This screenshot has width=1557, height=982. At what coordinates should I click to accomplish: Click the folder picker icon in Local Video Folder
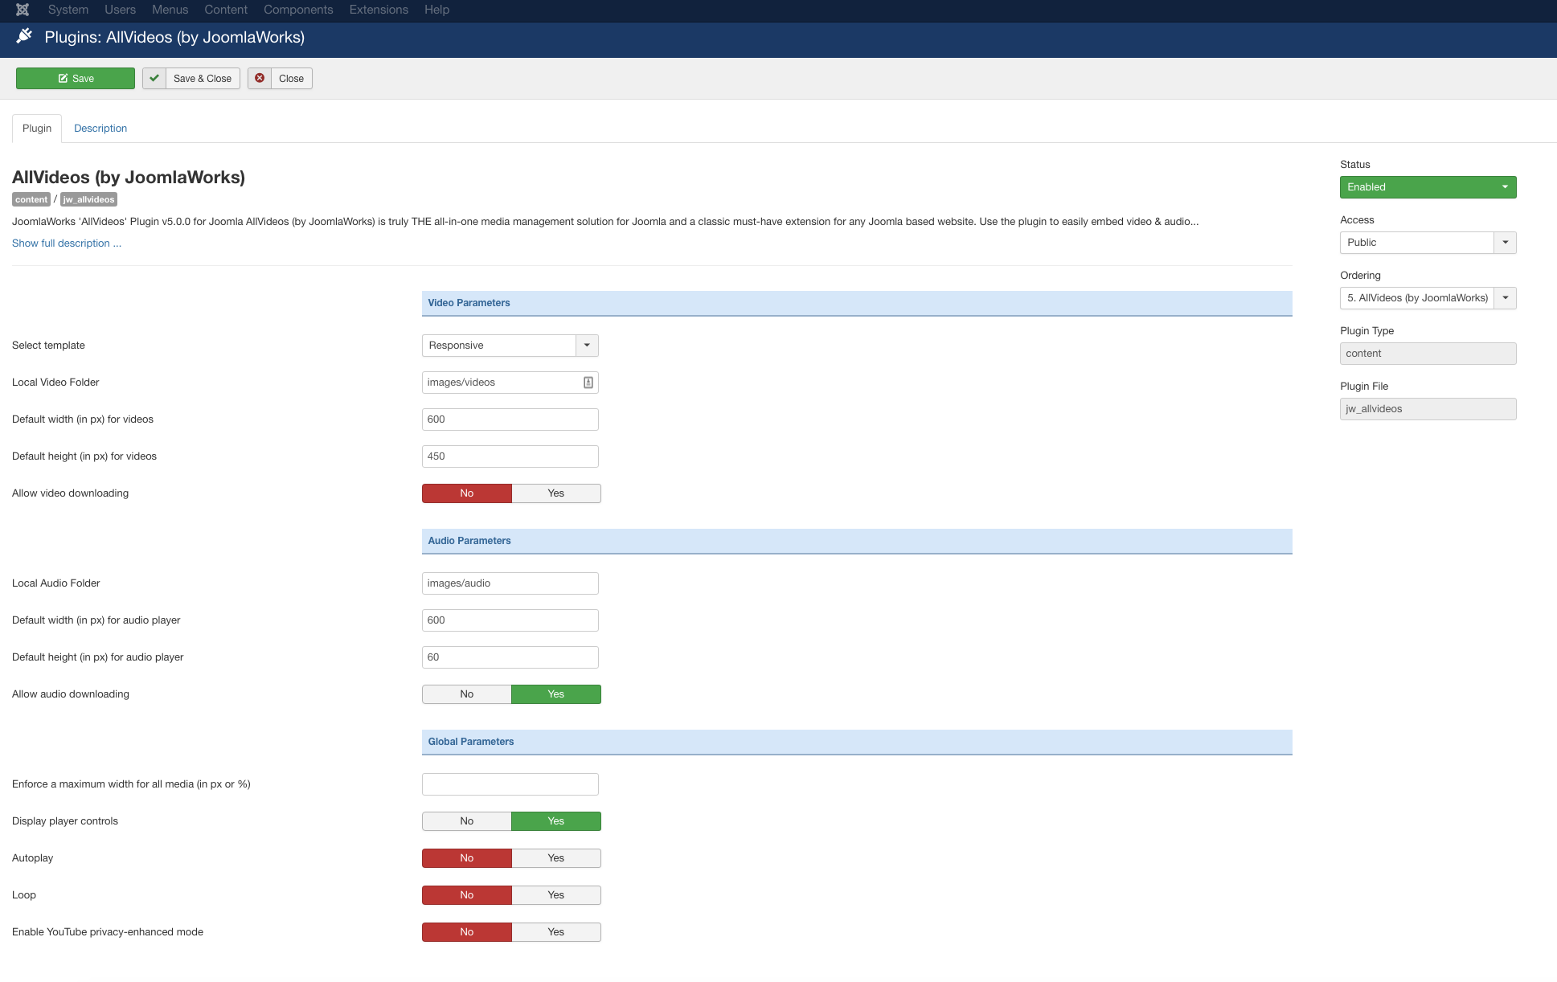tap(588, 383)
